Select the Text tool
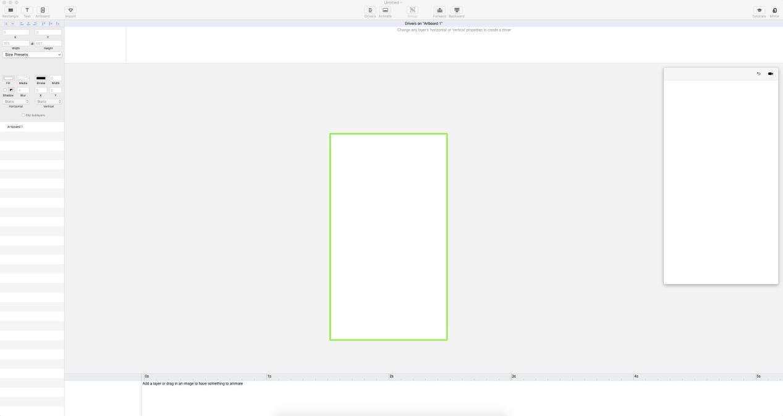The height and width of the screenshot is (416, 783). coord(27,11)
